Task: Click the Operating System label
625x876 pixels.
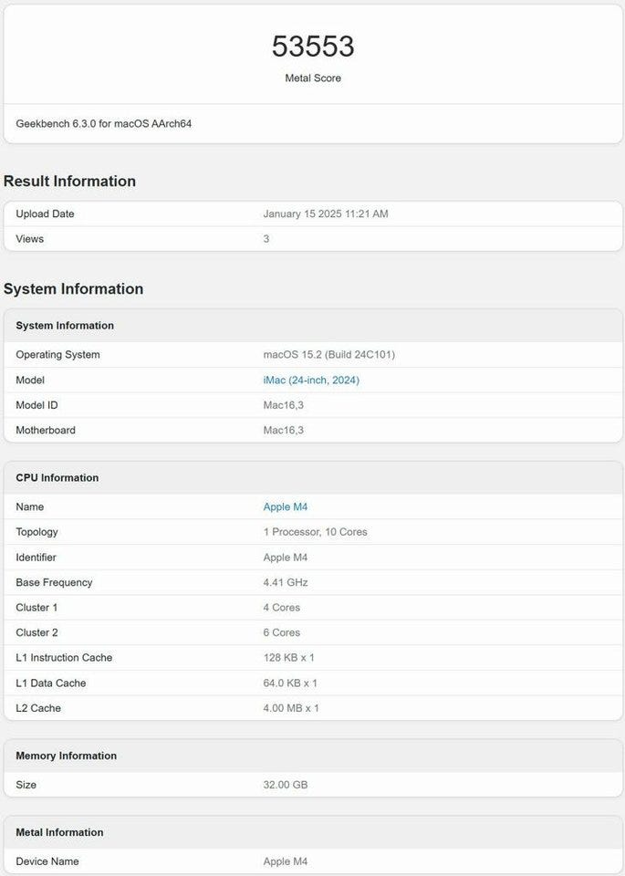Action: (x=57, y=355)
